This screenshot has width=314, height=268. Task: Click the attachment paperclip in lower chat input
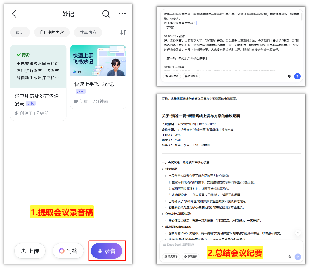pyautogui.click(x=289, y=257)
